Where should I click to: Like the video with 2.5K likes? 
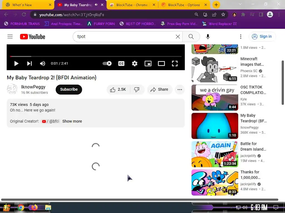(x=118, y=90)
